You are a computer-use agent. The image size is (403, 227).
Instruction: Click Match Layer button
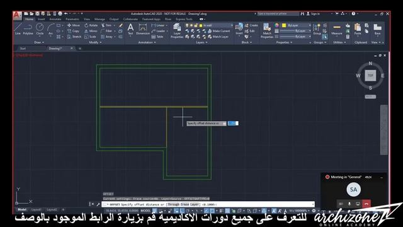coord(218,37)
